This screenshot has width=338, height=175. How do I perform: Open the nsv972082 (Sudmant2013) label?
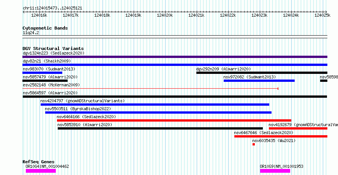(250, 77)
